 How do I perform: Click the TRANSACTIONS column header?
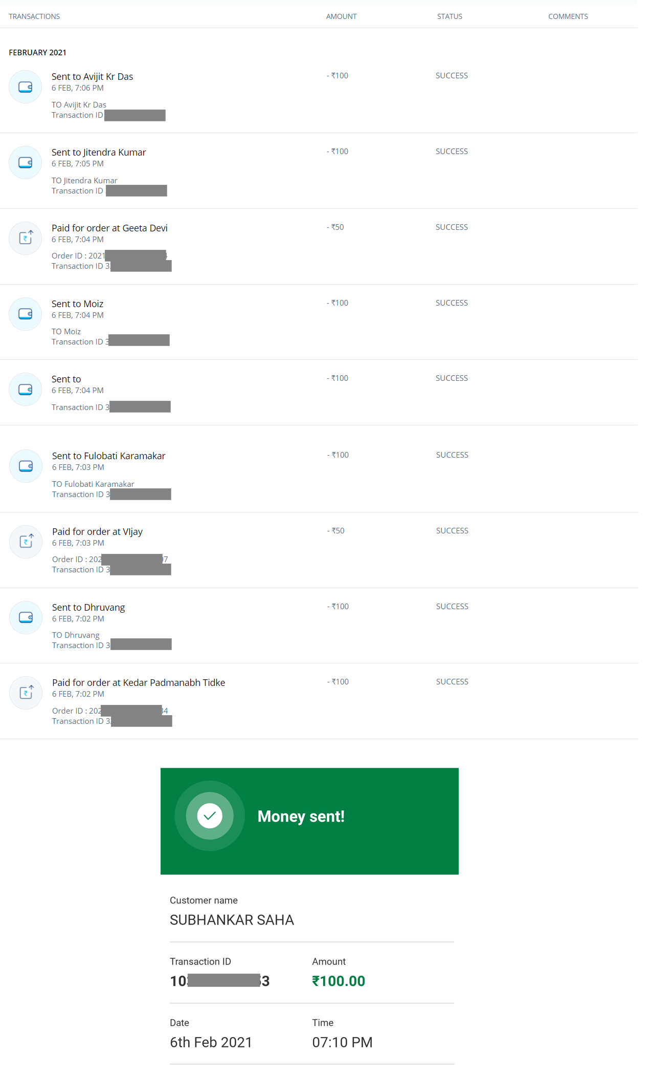coord(34,16)
